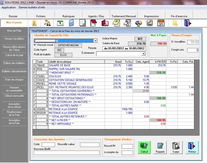Open the agents people icon
Screen dimensions: 207x163
tap(47, 23)
